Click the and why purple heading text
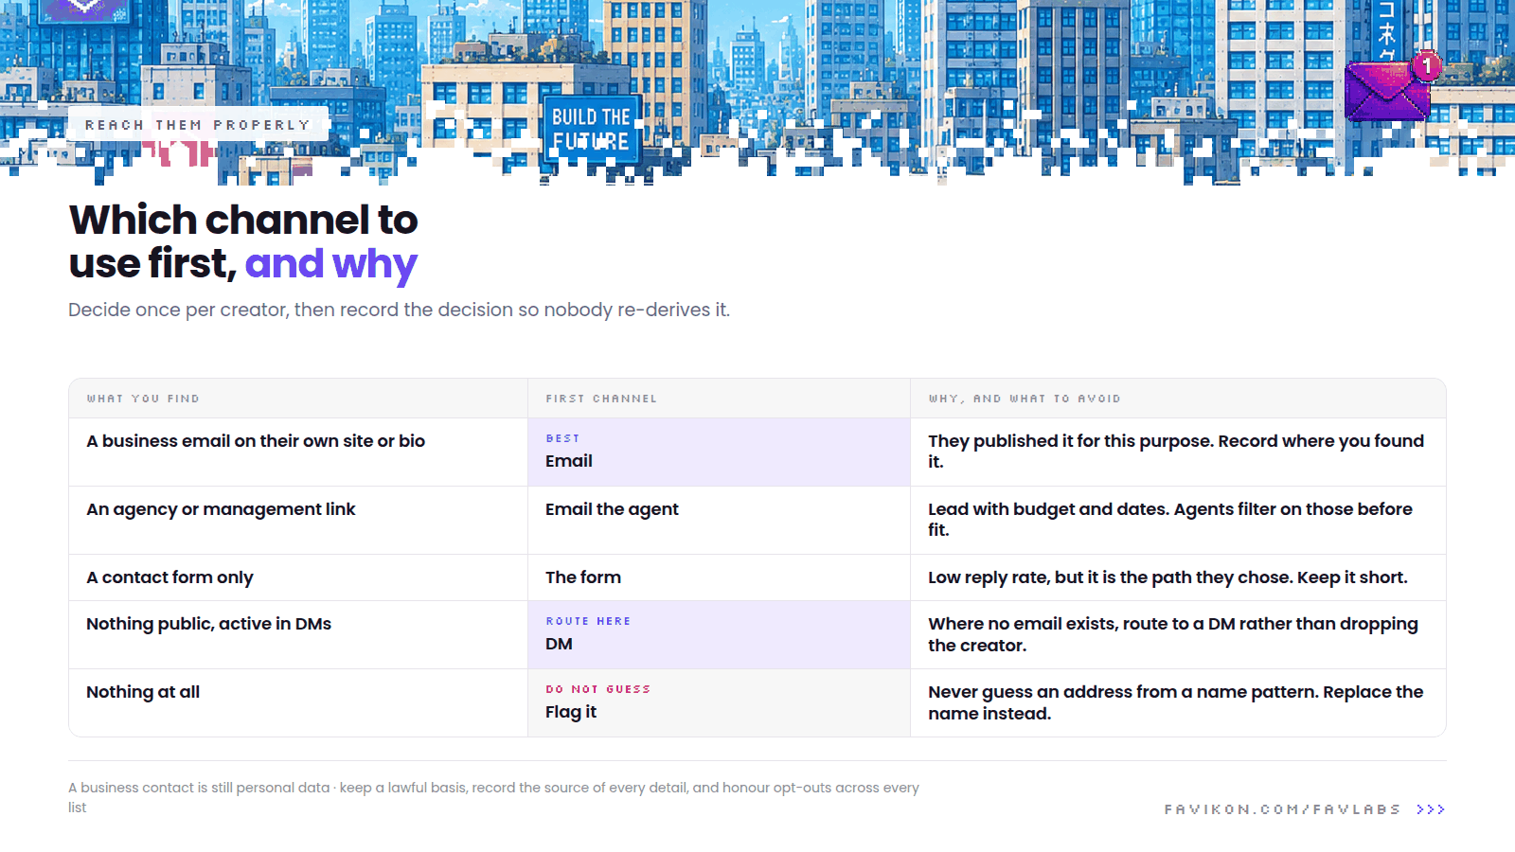Screen dimensions: 1515x852 click(330, 264)
